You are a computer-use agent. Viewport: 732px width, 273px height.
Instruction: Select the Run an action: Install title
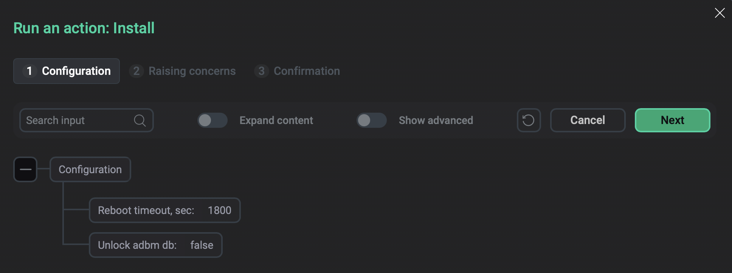[x=84, y=28]
